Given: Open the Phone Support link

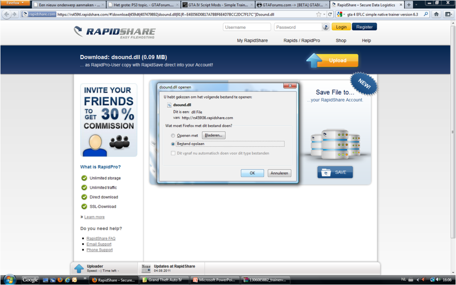Looking at the screenshot, I should (x=99, y=250).
